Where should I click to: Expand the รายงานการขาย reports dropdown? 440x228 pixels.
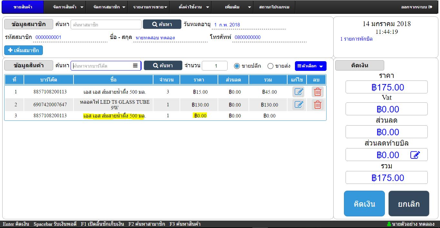click(150, 7)
